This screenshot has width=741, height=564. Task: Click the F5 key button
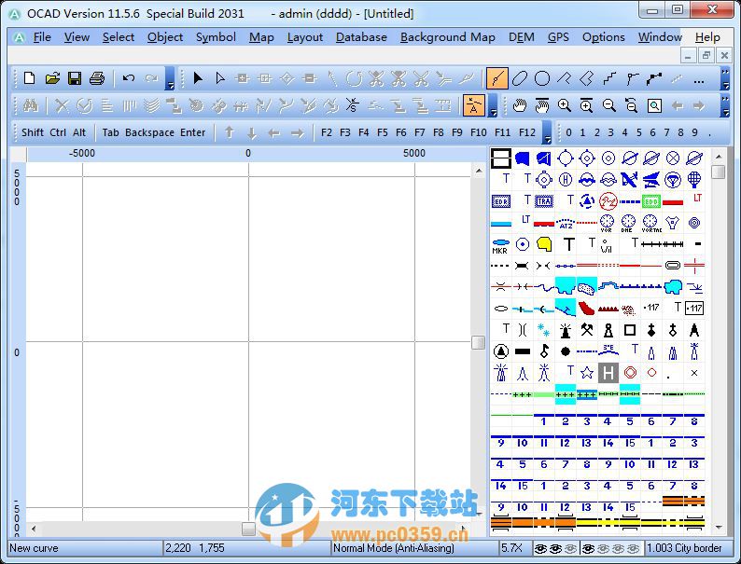383,132
